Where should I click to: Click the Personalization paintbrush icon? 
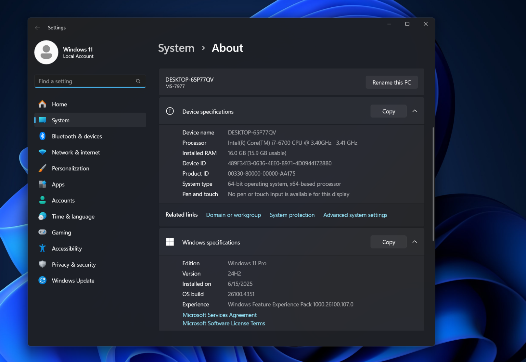click(x=42, y=168)
